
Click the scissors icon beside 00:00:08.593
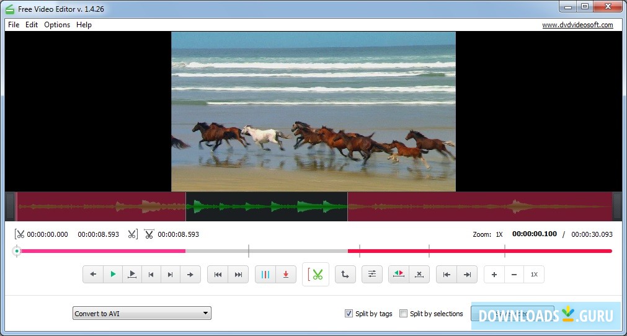coord(149,234)
